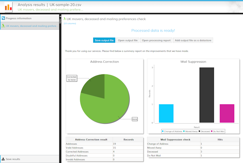Viewport: 243px width, 163px height.
Task: Click the green UK movers tab icon
Action: click(x=3, y=26)
